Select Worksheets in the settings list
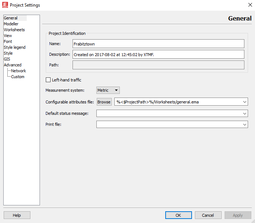 click(14, 30)
